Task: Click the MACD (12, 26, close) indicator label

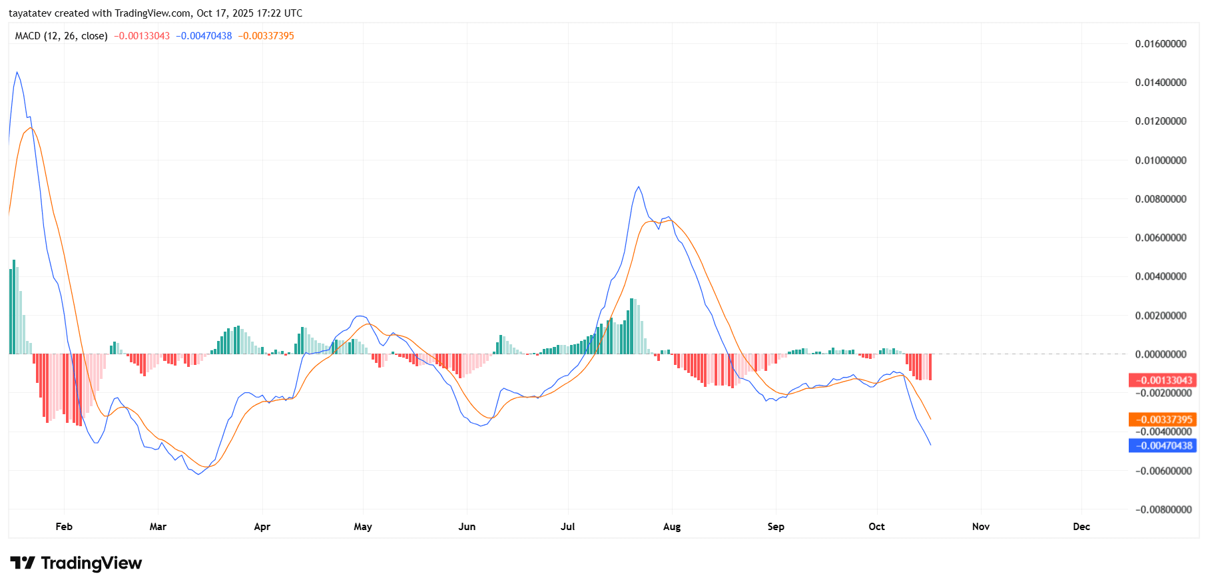Action: coord(61,36)
